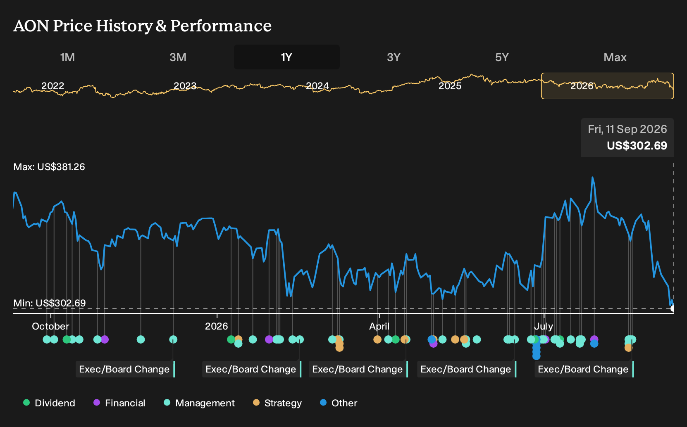This screenshot has width=687, height=427.
Task: Toggle the Strategy legend filter
Action: (277, 403)
